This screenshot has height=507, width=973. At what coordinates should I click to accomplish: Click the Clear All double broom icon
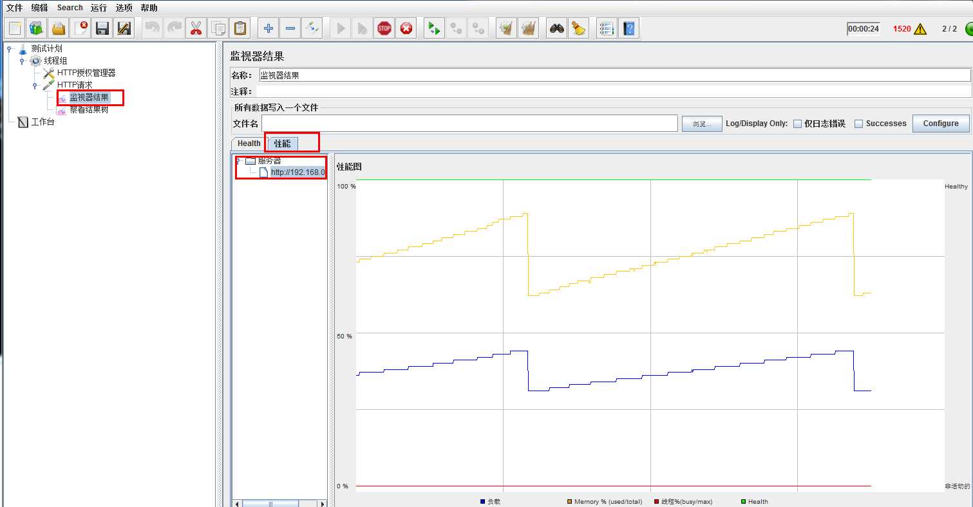(x=529, y=28)
